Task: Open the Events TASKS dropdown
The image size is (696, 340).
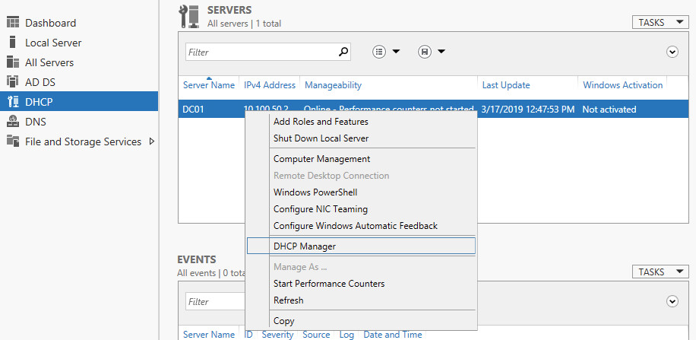Action: click(x=660, y=272)
